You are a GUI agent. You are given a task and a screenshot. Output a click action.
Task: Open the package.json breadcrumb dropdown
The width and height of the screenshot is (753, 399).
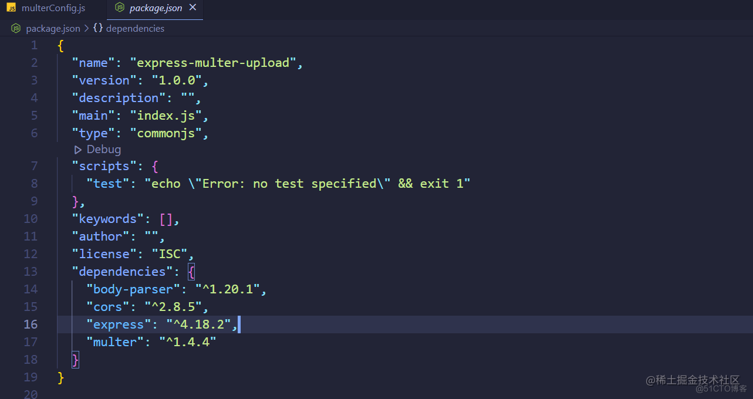(53, 28)
